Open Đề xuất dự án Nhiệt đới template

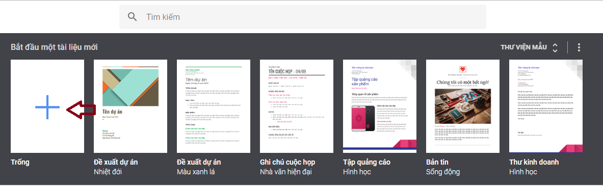(x=130, y=106)
